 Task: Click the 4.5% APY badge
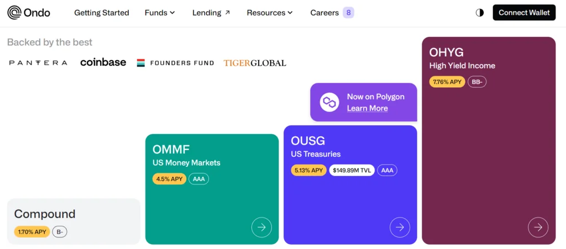pos(169,179)
